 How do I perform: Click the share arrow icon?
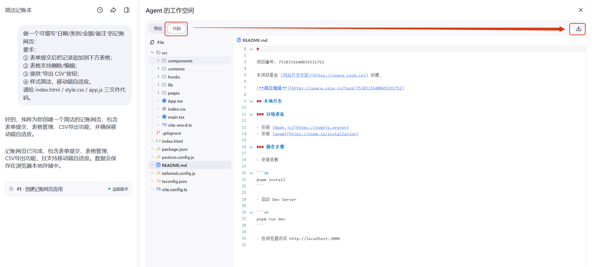(113, 10)
